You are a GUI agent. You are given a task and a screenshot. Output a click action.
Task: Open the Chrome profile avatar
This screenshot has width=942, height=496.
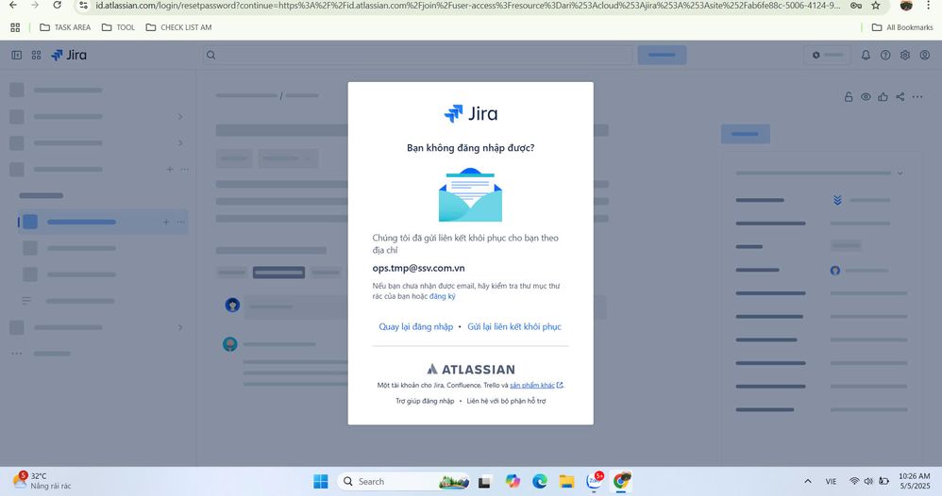click(x=906, y=6)
